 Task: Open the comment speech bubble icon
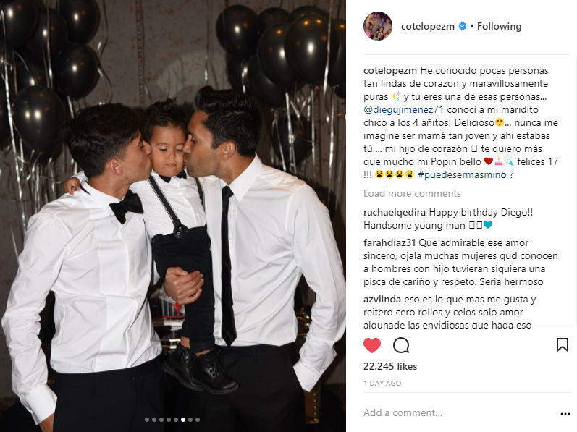(401, 346)
